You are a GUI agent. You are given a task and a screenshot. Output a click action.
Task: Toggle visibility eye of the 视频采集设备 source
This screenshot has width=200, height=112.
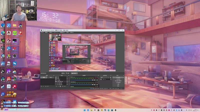pos(67,82)
